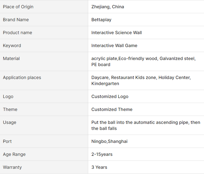Click the 3 Years warranty value
Screen dimensions: 204x174
pyautogui.click(x=99, y=167)
